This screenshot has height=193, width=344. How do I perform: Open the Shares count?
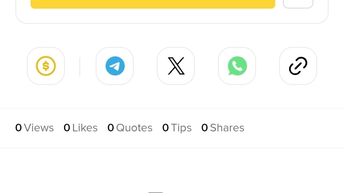coord(223,128)
